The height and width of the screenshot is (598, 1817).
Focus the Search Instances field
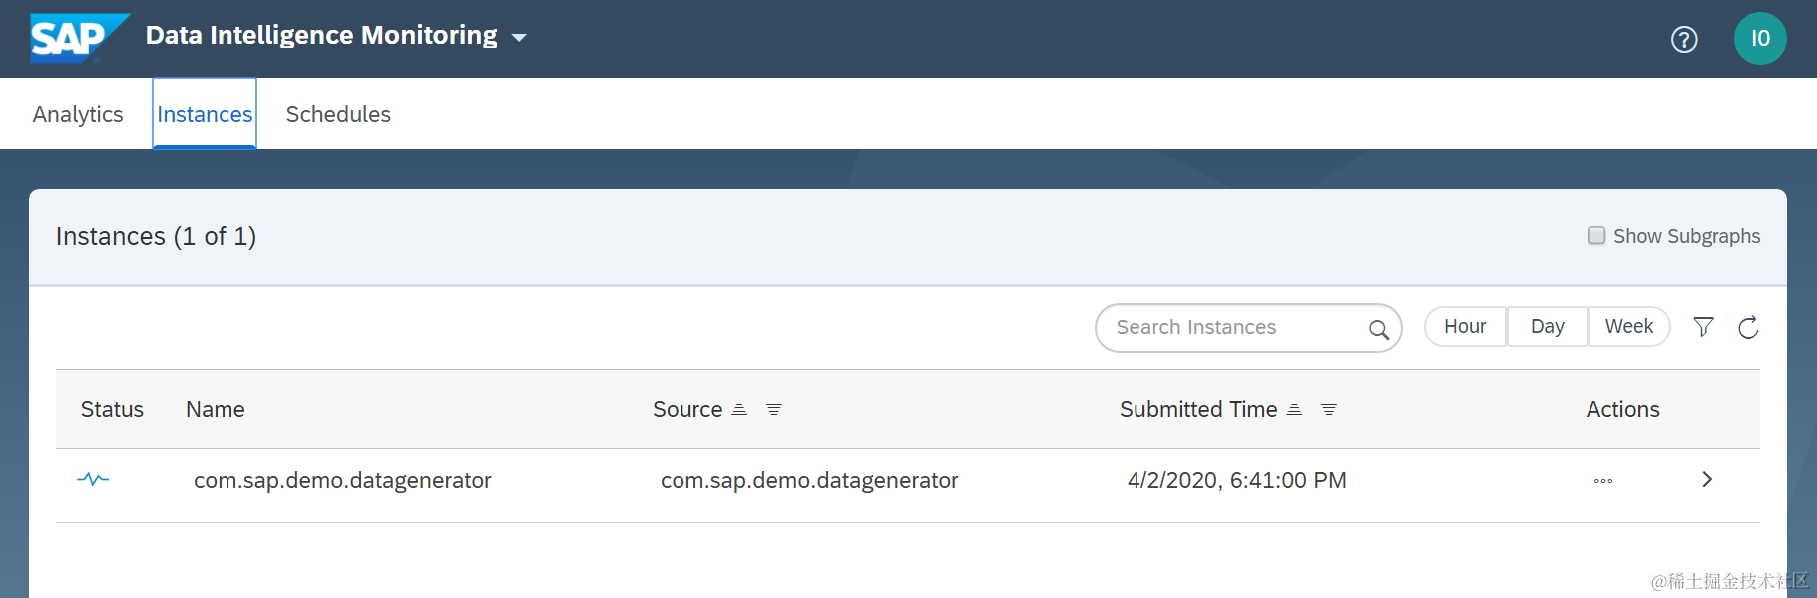coord(1248,328)
